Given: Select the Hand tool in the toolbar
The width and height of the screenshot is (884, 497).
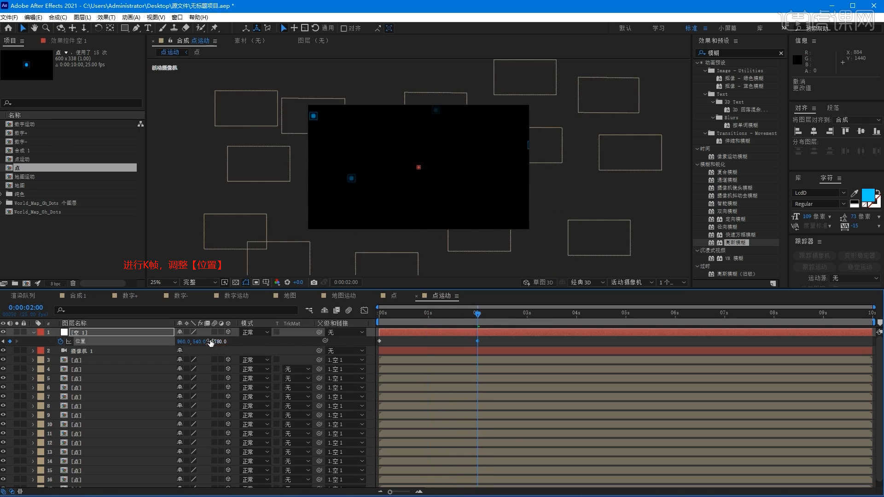Looking at the screenshot, I should pos(34,28).
